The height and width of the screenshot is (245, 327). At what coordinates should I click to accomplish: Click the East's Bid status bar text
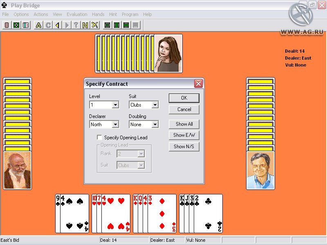9,240
